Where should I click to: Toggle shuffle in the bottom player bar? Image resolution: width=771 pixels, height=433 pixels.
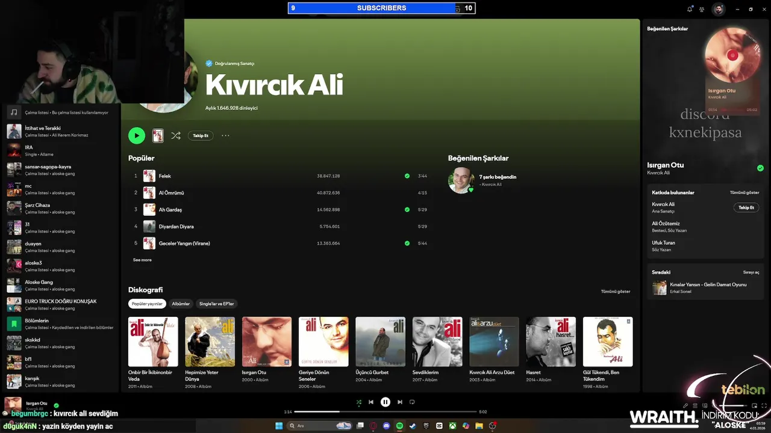point(359,402)
